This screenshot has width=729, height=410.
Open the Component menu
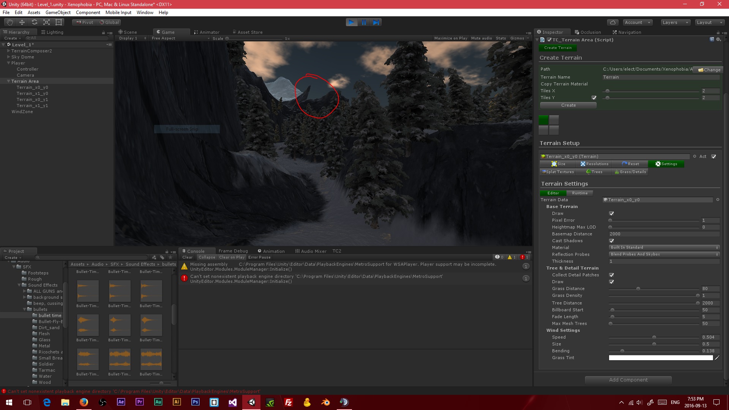click(x=88, y=13)
